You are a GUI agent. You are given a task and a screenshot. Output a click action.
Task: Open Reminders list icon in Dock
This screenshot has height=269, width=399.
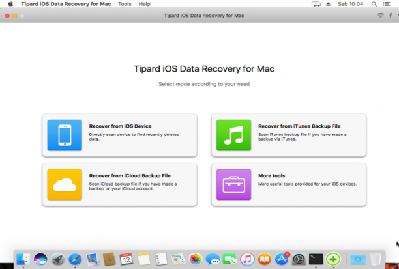161,259
